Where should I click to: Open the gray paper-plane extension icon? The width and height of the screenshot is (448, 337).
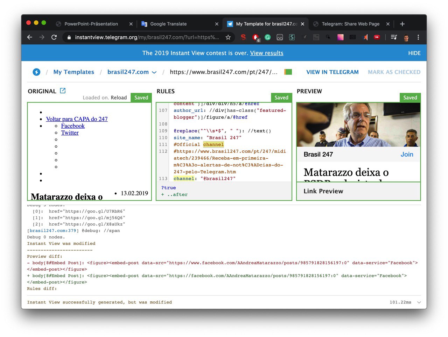(304, 37)
